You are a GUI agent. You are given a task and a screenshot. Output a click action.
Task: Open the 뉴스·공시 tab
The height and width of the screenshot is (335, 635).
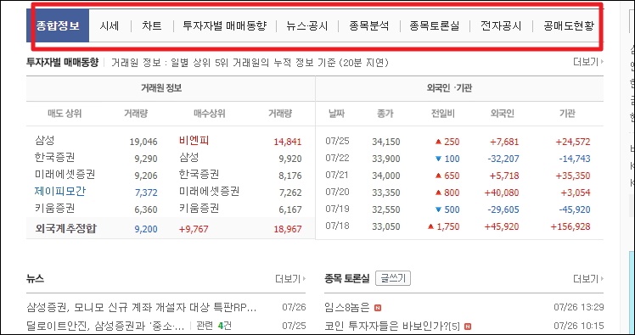click(306, 26)
